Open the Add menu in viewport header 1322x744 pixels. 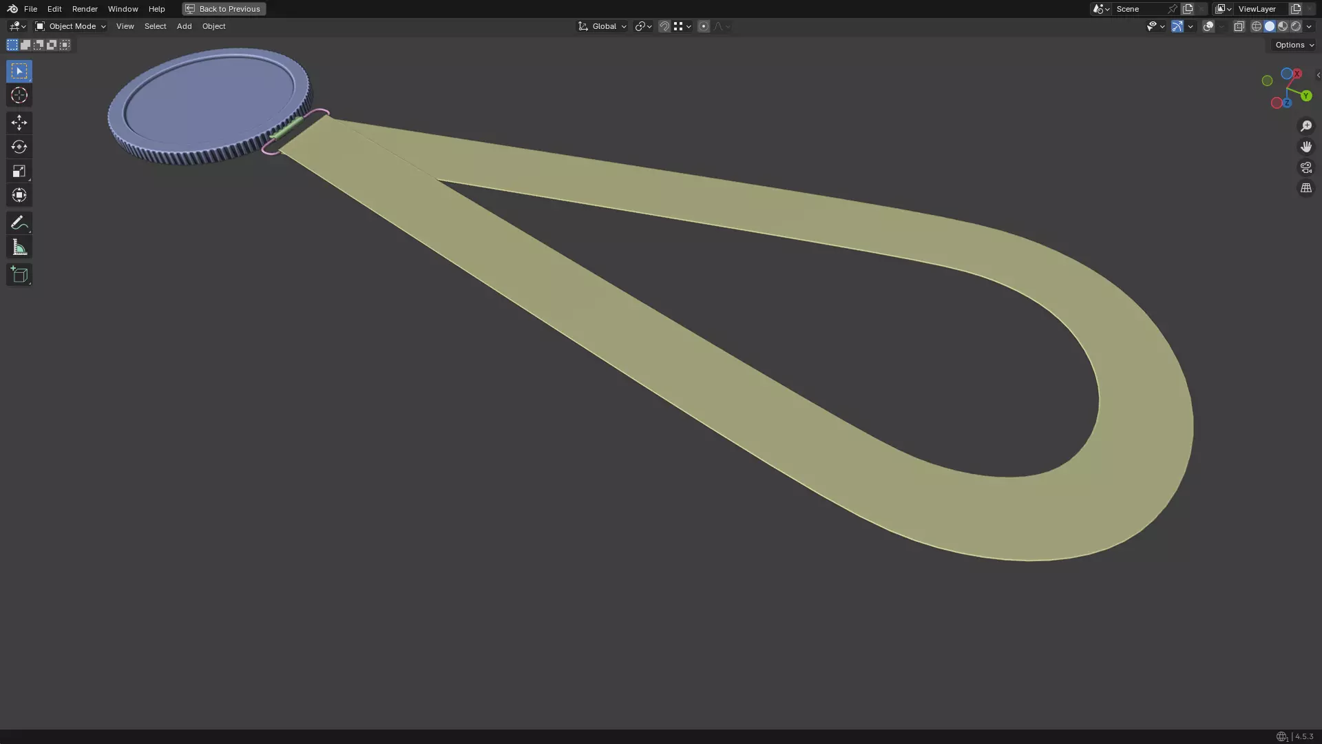coord(184,26)
